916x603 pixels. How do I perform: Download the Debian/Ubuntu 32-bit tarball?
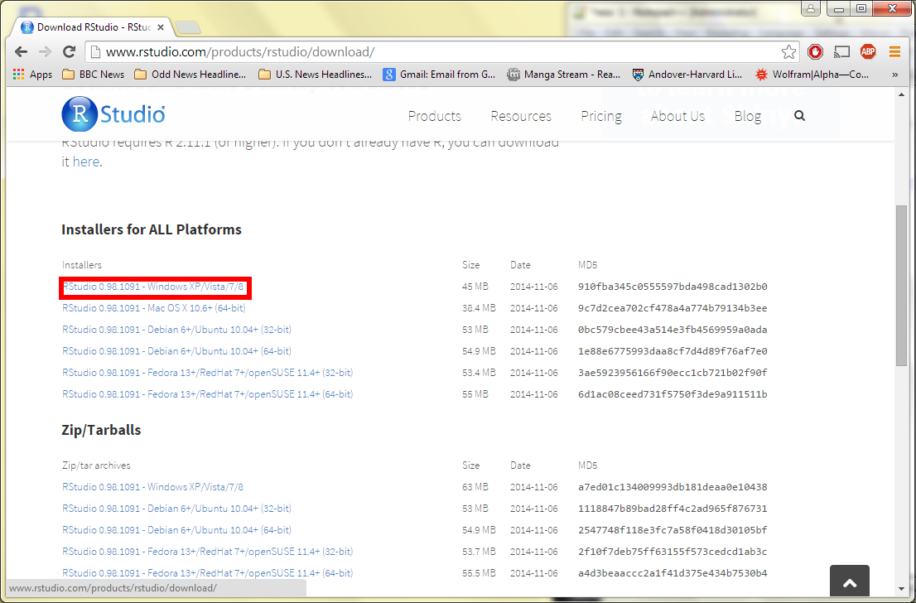[x=177, y=509]
